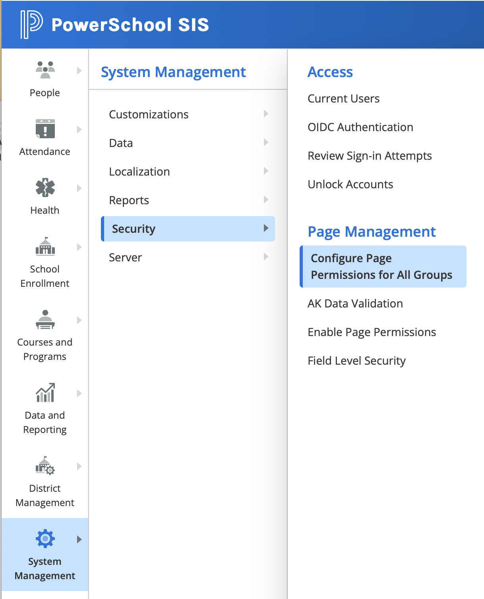This screenshot has width=484, height=599.
Task: Open Field Level Security link
Action: coord(357,361)
